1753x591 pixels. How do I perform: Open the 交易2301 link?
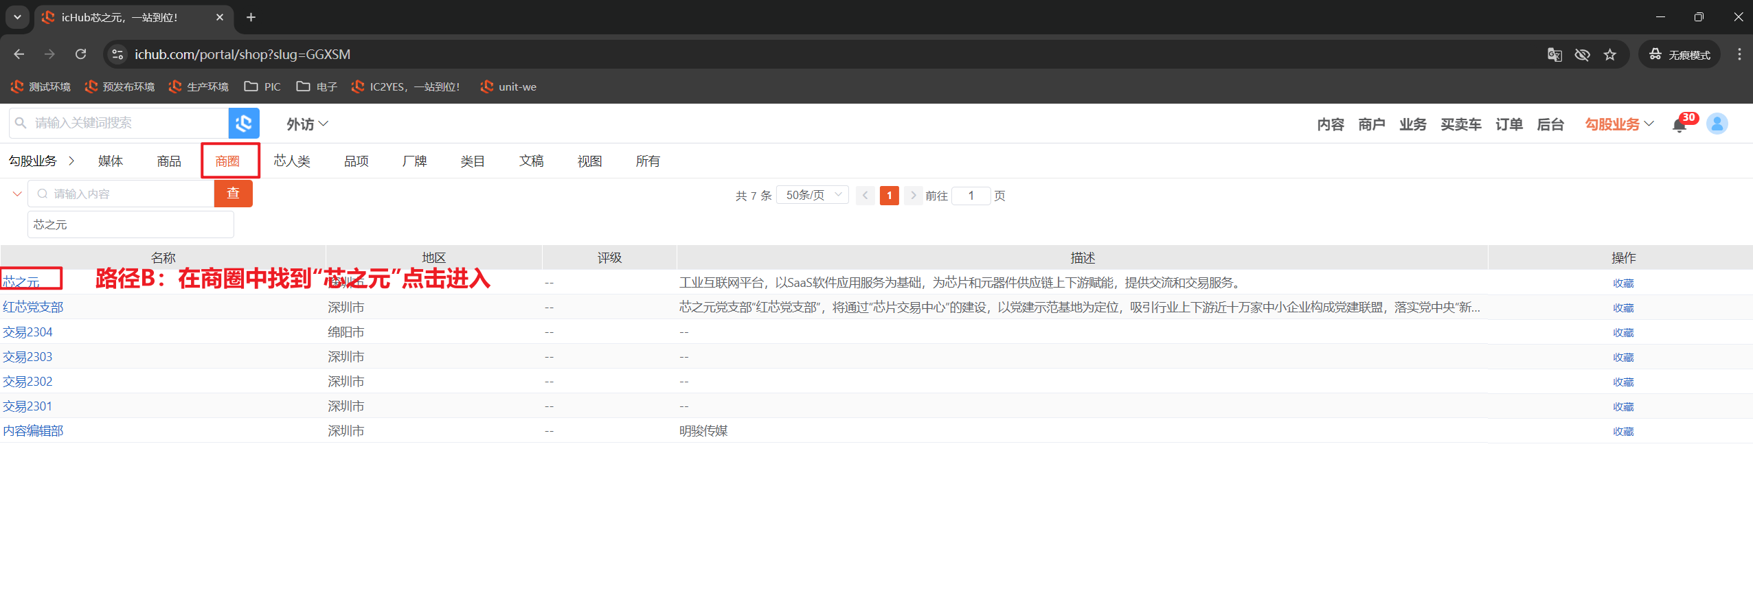[27, 406]
